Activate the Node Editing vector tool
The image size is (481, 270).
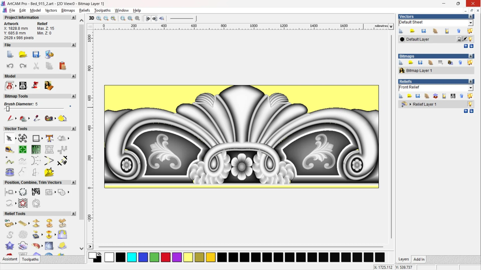10,162
